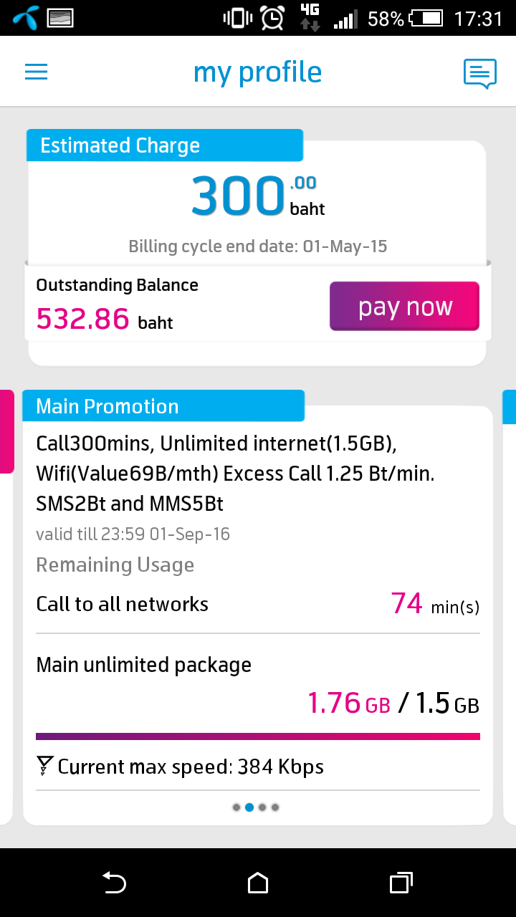Select the first carousel page dot
516x917 pixels.
[x=236, y=807]
